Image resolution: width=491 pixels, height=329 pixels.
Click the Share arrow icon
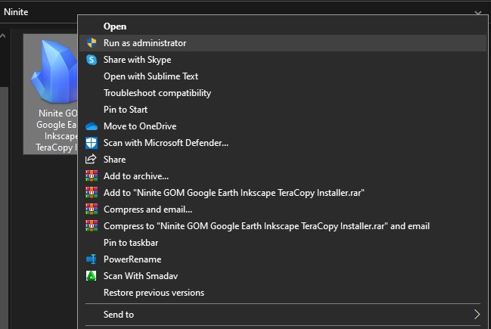tap(92, 160)
